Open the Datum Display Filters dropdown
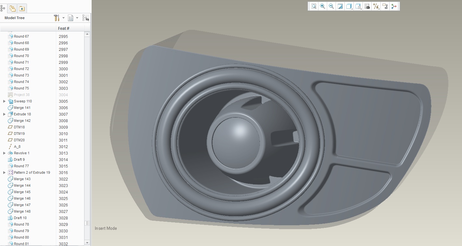The height and width of the screenshot is (246, 462). click(x=376, y=6)
